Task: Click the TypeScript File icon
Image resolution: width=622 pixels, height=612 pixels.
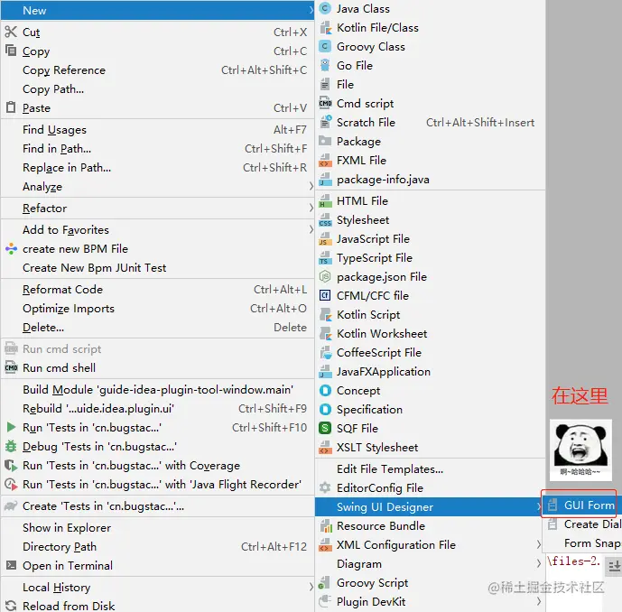Action: (325, 258)
